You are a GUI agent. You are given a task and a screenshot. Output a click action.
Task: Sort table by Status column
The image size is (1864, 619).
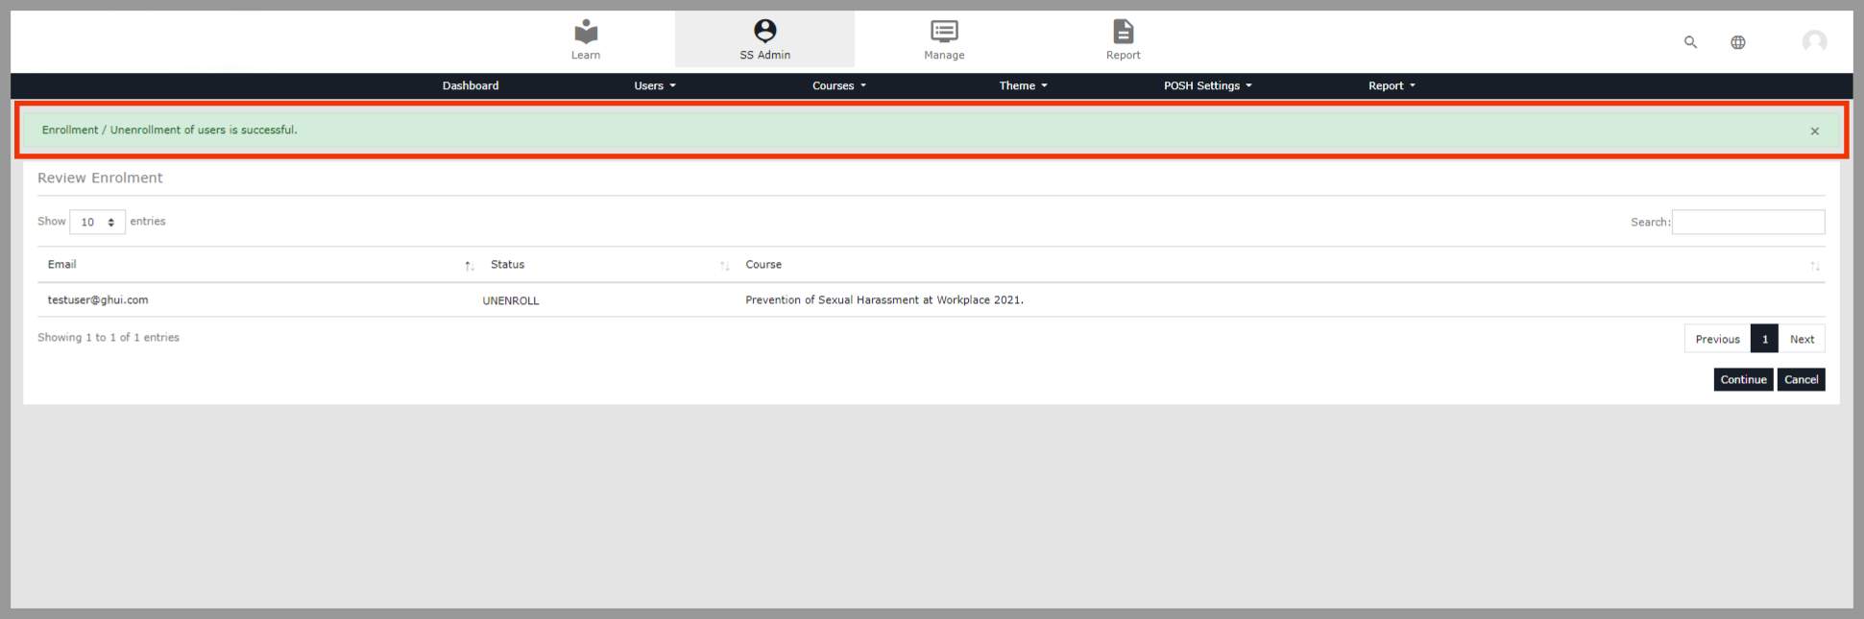pos(507,265)
